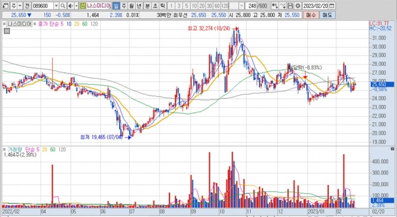Viewport: 397px width, 217px height.
Task: Select the 10 interval toolbar button
Action: click(194, 5)
